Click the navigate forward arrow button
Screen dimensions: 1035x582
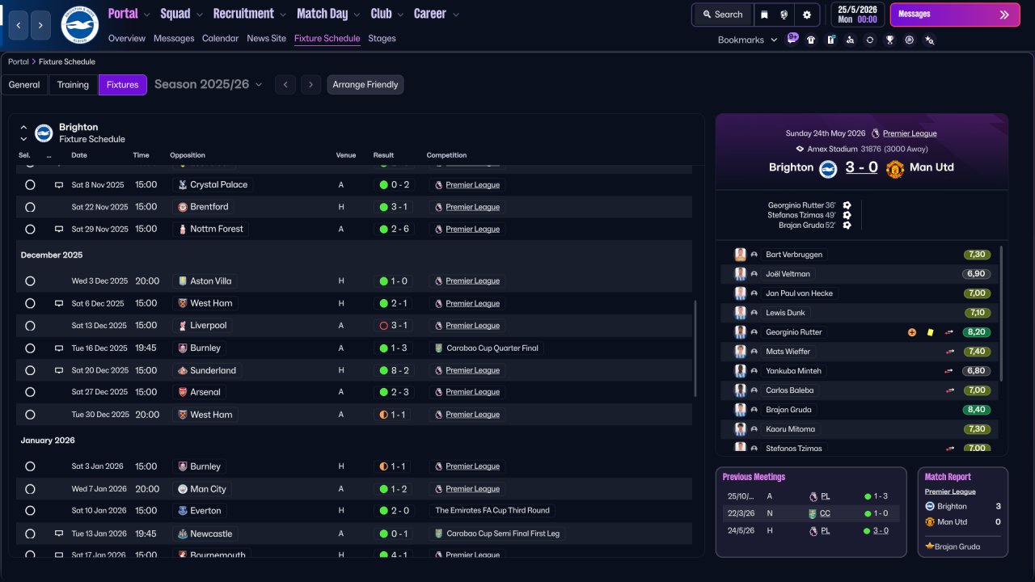click(x=40, y=25)
